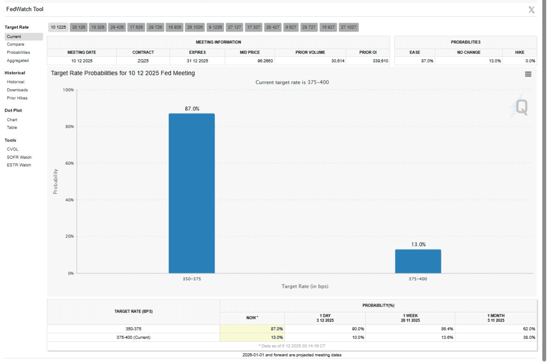
Task: Select the 28 126 meeting date tab
Action: tap(79, 27)
